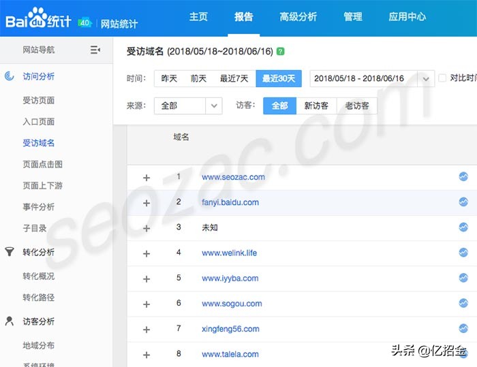Open the www.iyyba.com domain link
477x367 pixels.
click(x=230, y=278)
